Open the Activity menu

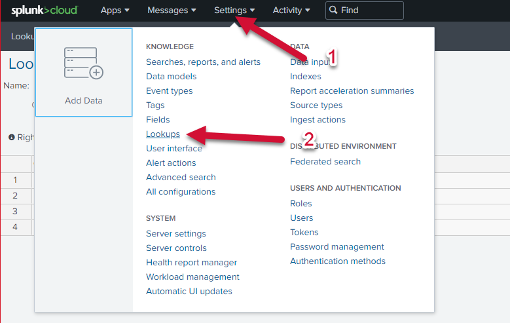pyautogui.click(x=291, y=10)
